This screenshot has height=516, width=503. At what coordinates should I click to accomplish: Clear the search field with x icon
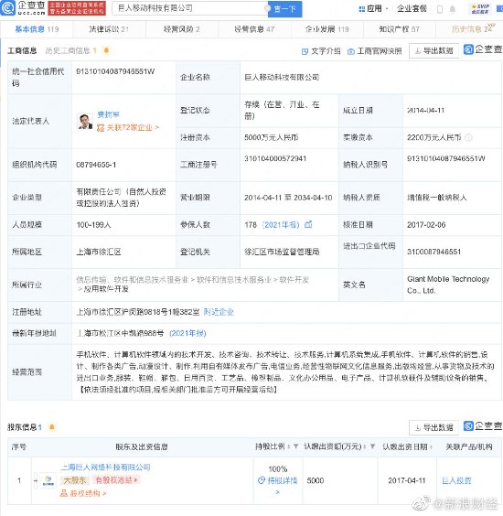pos(267,8)
